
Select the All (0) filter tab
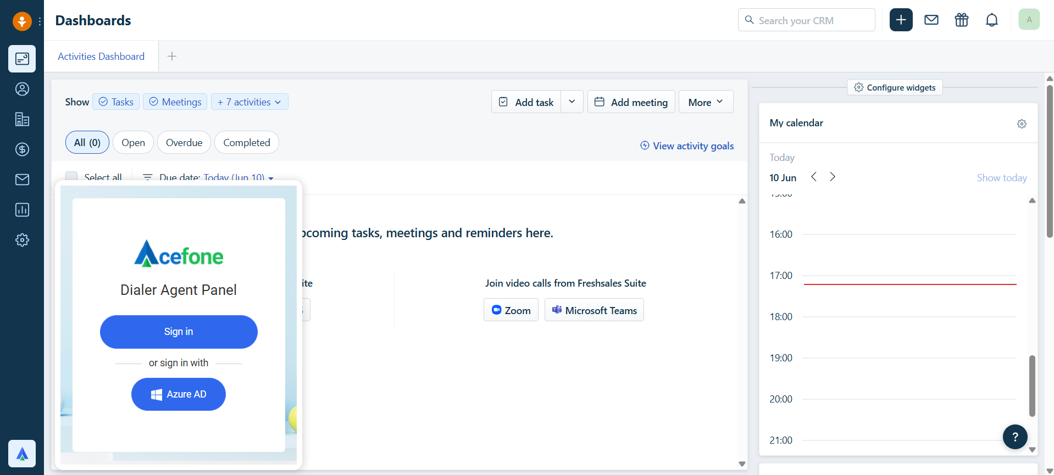pyautogui.click(x=87, y=142)
